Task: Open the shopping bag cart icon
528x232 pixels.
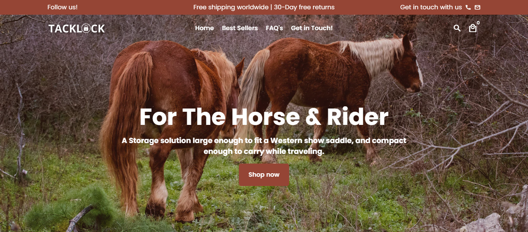Action: pyautogui.click(x=472, y=28)
